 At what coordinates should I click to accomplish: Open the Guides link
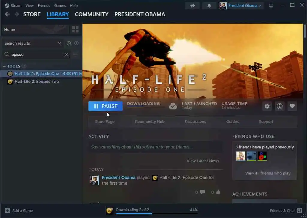pyautogui.click(x=232, y=122)
